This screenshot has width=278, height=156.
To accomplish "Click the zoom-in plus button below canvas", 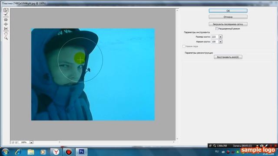I will (16, 142).
